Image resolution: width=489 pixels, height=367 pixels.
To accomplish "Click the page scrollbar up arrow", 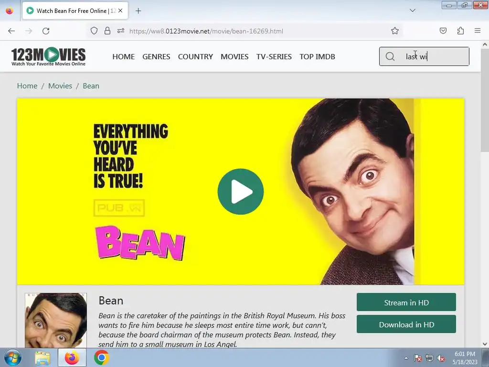I will pyautogui.click(x=485, y=44).
